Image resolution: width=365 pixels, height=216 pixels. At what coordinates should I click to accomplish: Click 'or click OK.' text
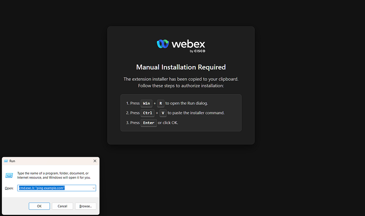point(168,123)
